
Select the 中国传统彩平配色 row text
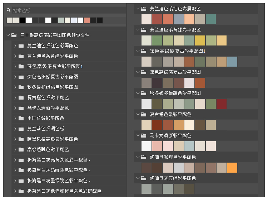[46, 118]
